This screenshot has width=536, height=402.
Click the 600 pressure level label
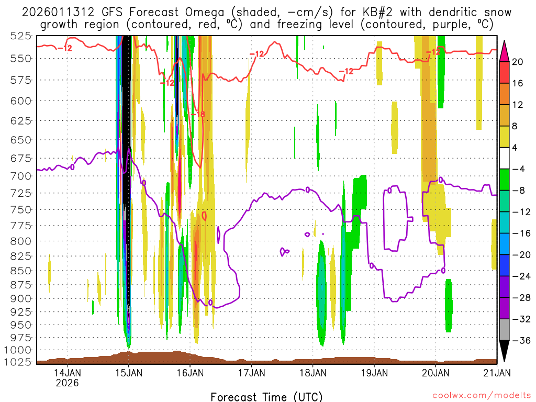21,101
